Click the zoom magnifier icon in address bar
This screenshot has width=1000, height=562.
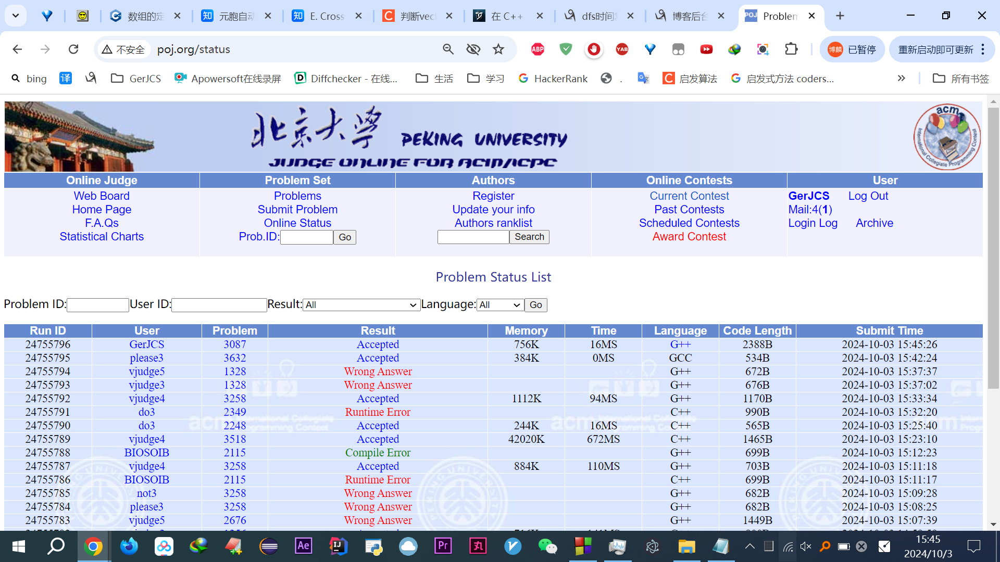(448, 49)
